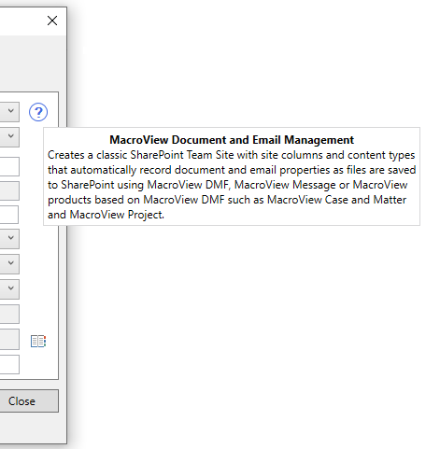Close the dialog with the X icon
The height and width of the screenshot is (449, 440).
[52, 21]
